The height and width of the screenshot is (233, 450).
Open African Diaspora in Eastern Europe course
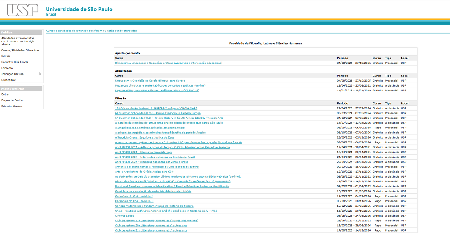tap(157, 113)
